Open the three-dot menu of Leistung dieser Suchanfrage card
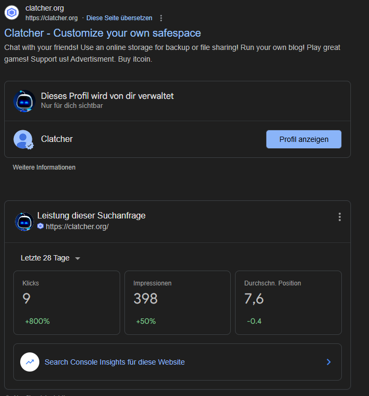This screenshot has height=396, width=369. (x=339, y=217)
